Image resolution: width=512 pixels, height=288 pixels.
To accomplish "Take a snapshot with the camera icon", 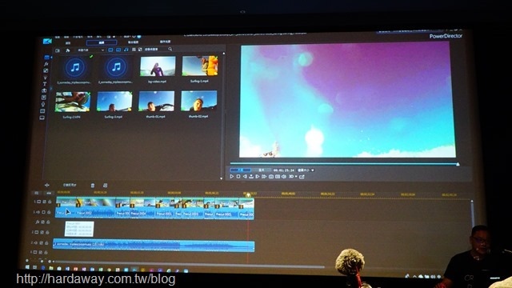I will 271,177.
